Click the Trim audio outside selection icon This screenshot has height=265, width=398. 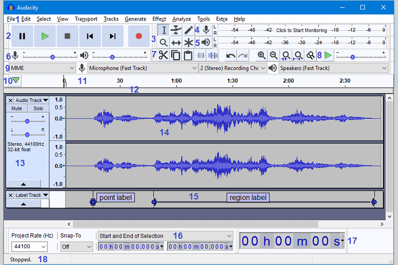pos(201,55)
